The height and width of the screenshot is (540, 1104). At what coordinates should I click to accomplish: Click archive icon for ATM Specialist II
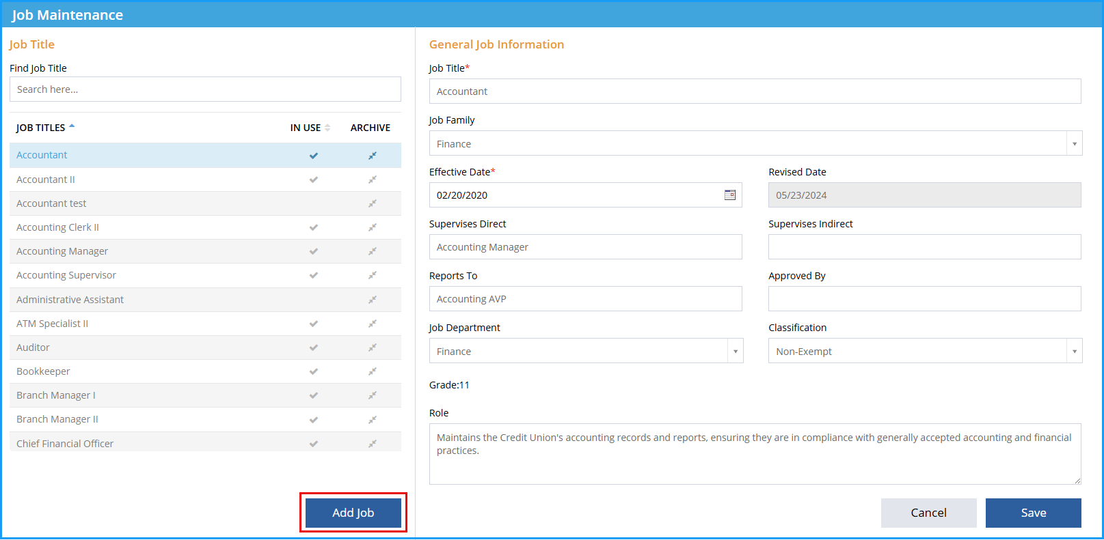[373, 324]
